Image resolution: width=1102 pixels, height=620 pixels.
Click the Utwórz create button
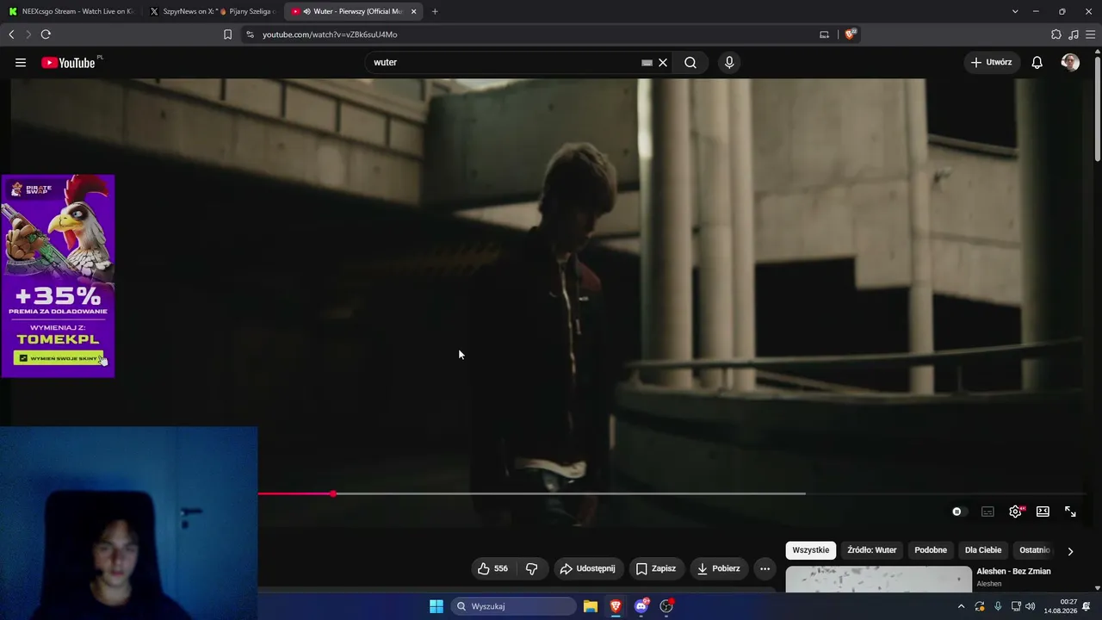pyautogui.click(x=992, y=62)
